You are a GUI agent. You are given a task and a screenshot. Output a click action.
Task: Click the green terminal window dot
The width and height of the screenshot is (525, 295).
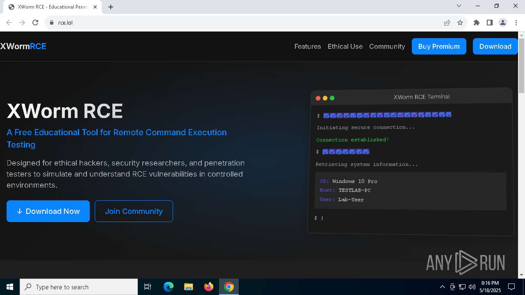pyautogui.click(x=332, y=98)
